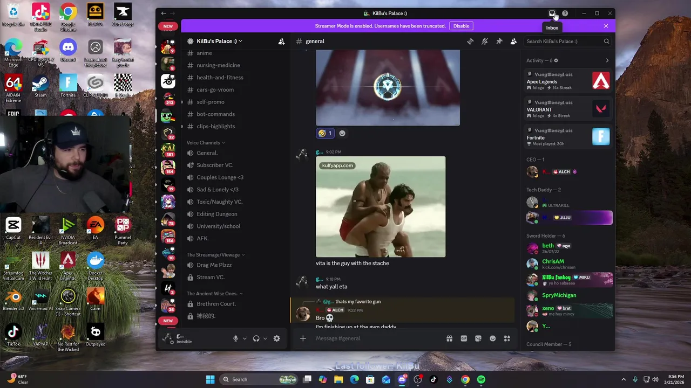The width and height of the screenshot is (691, 388).
Task: Open member KilBu fanboy in member list
Action: click(569, 279)
